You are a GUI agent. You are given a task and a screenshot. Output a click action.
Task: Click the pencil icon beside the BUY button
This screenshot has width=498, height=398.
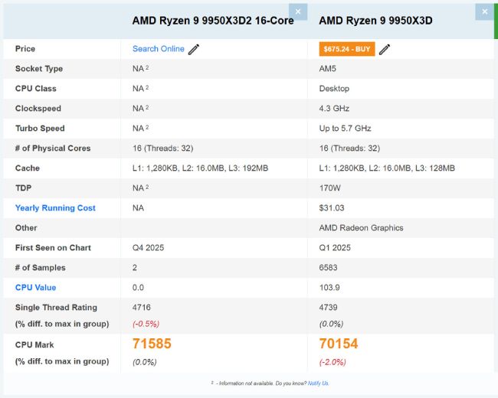(385, 49)
